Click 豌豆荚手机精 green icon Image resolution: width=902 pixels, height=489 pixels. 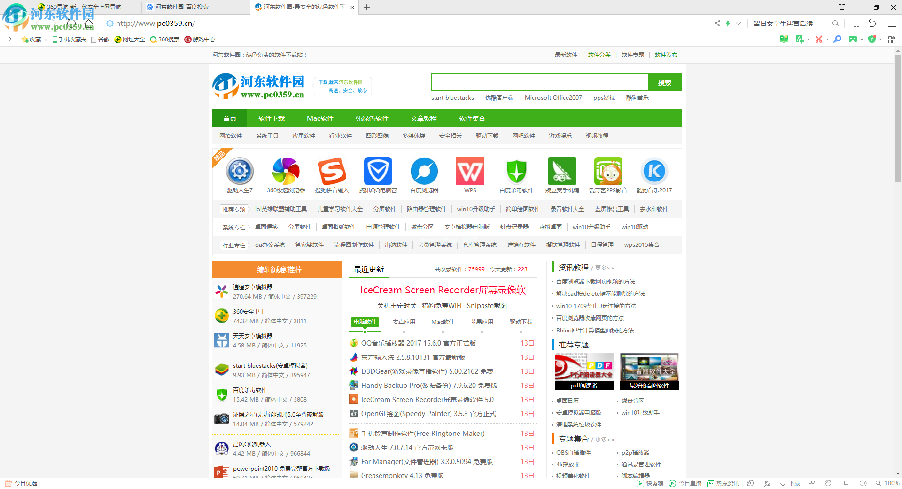click(x=562, y=171)
